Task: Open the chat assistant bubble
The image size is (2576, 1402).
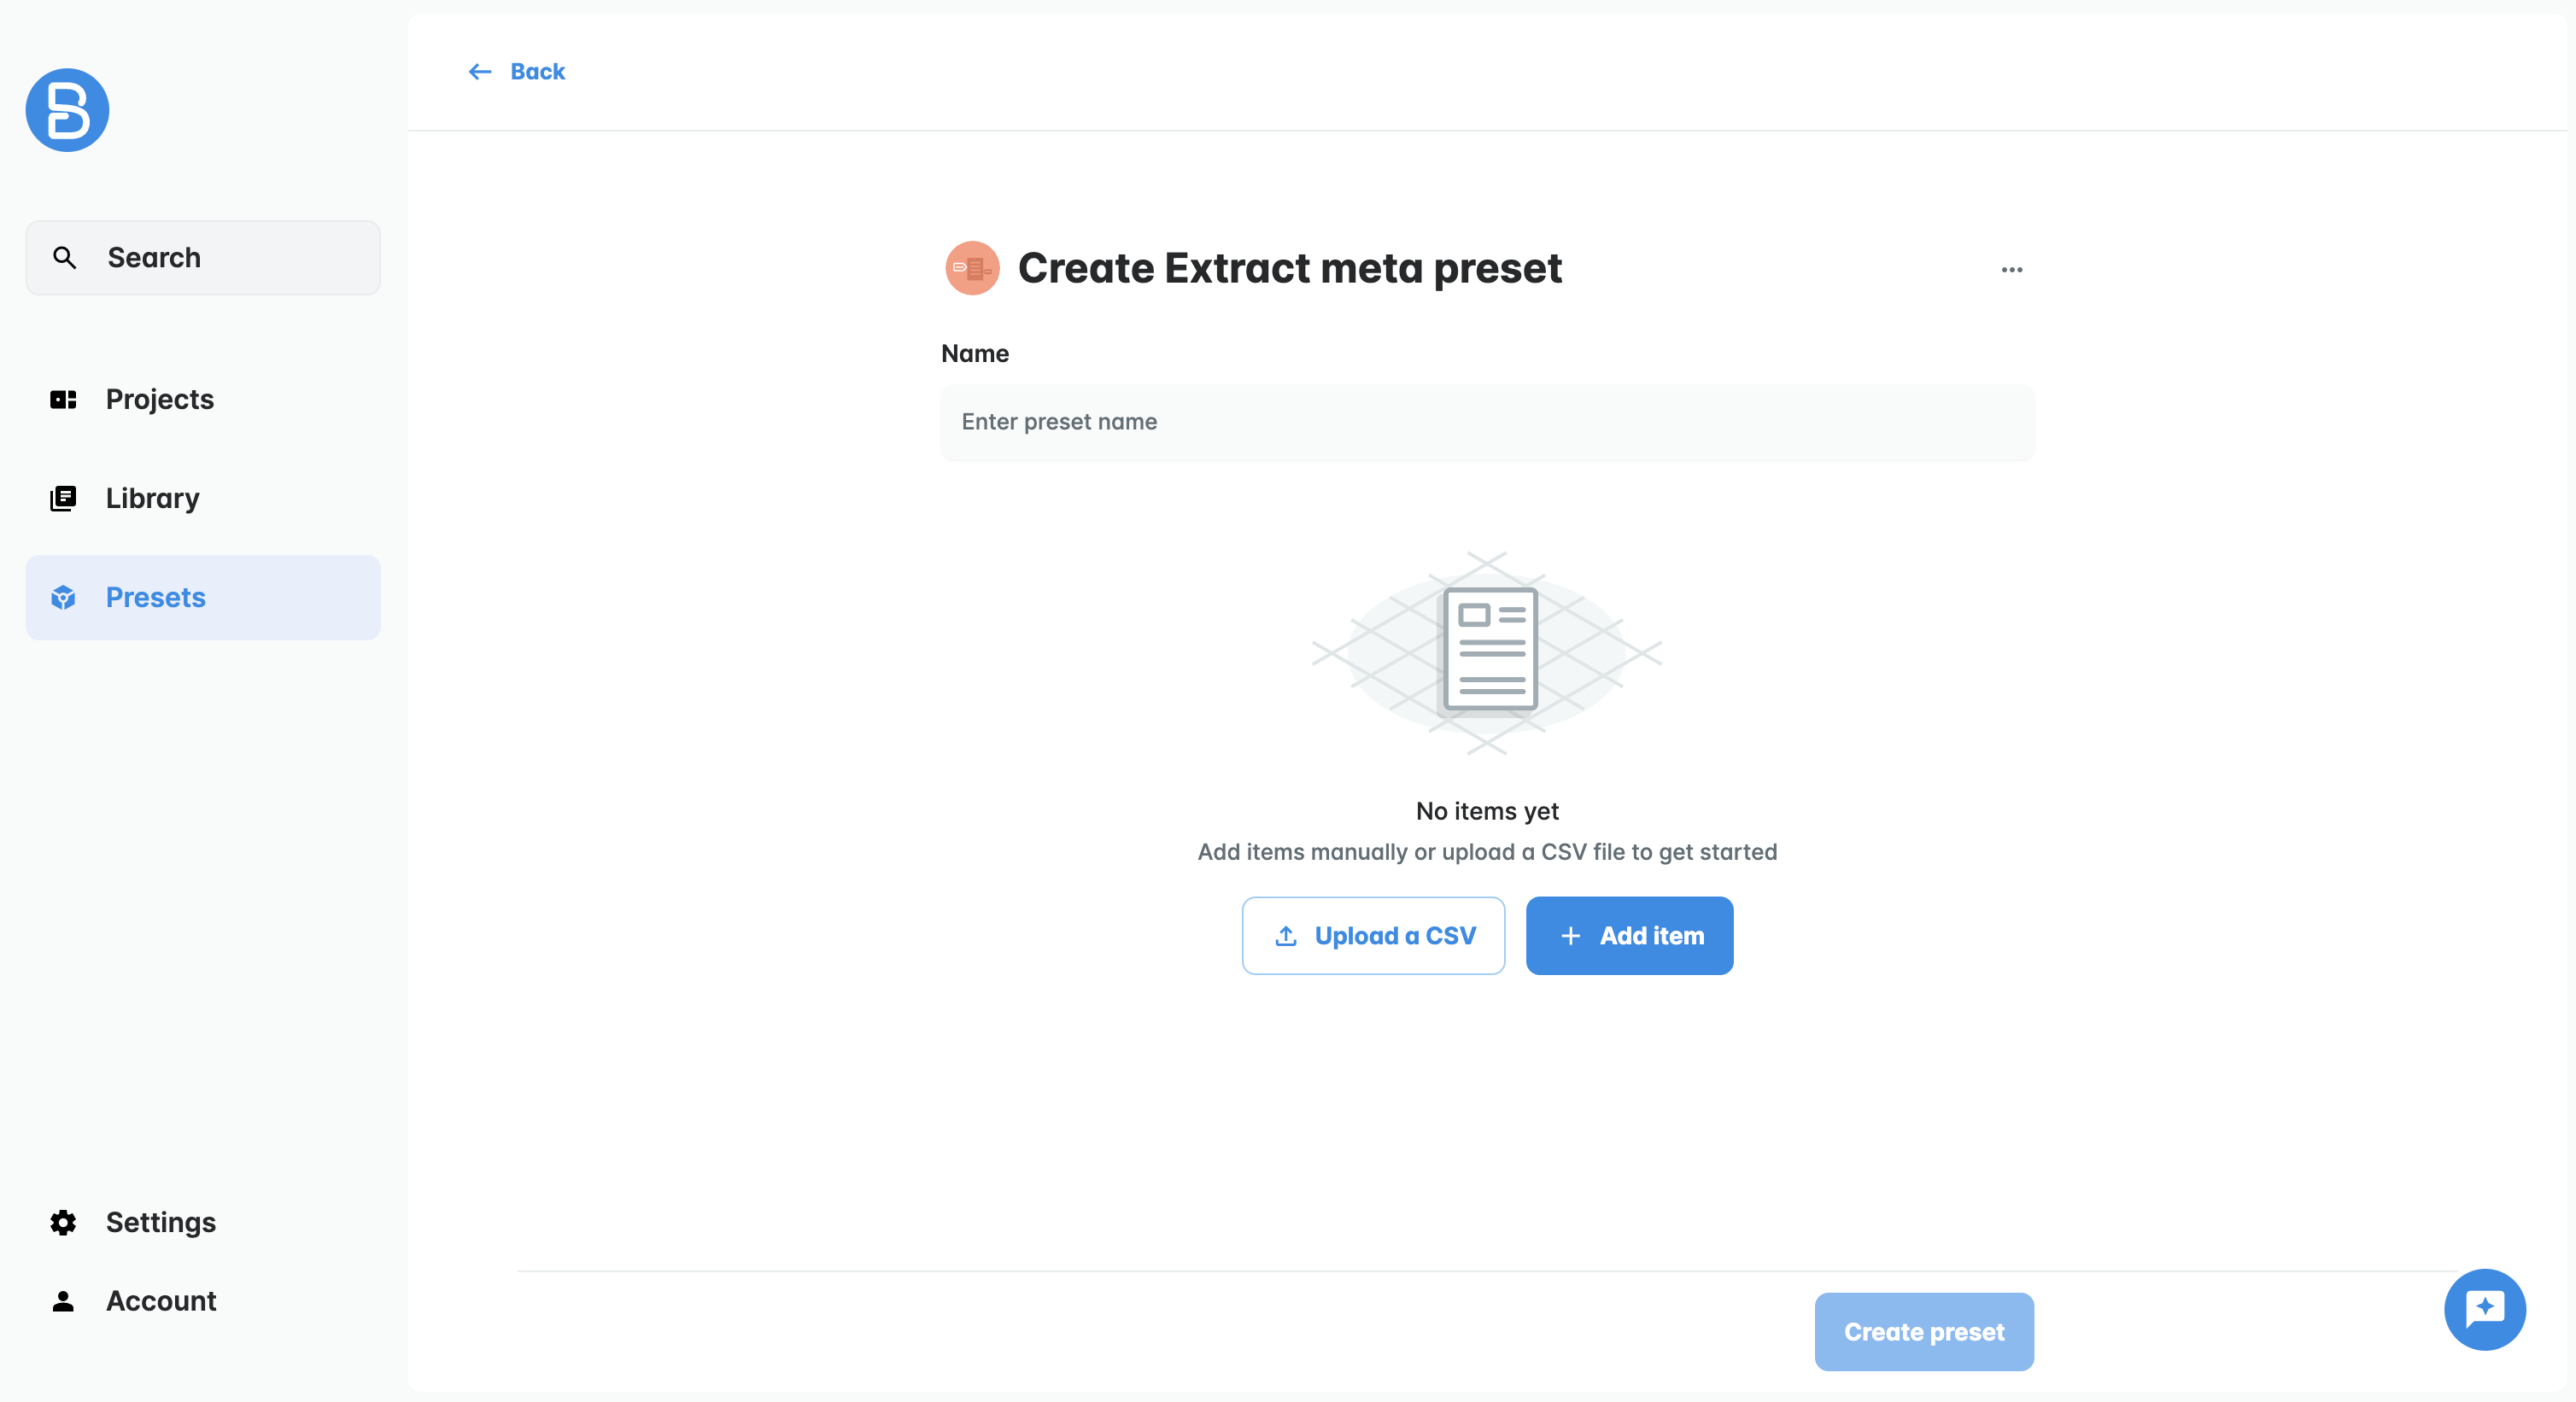Action: 2484,1309
